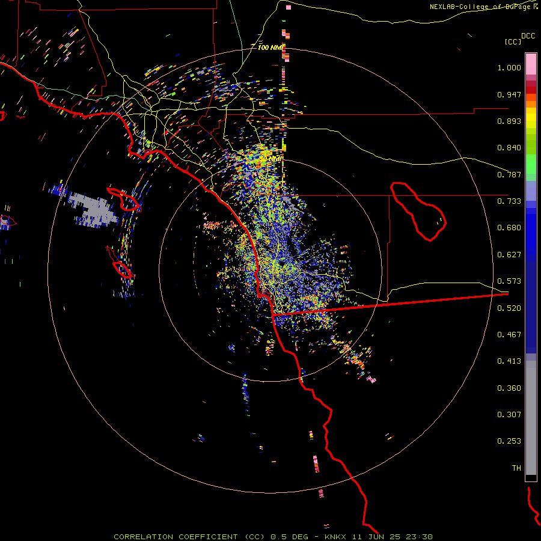
Task: Select the 0.947 scale value
Action: (509, 94)
